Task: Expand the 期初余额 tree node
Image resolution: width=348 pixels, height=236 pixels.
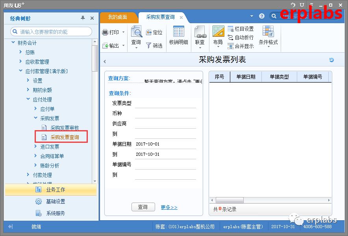Action: 28,89
